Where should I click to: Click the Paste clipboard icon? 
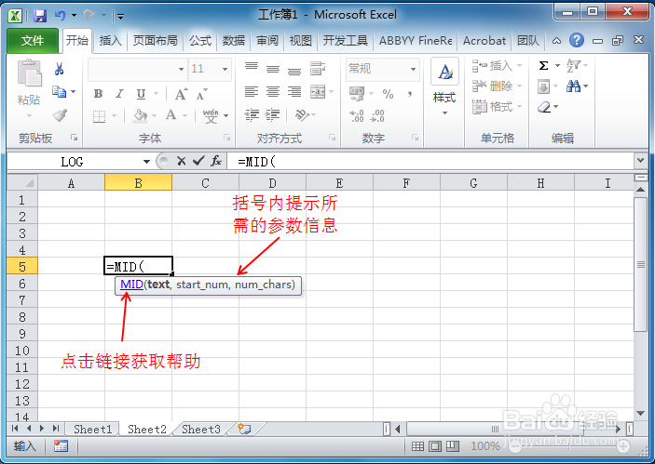[29, 73]
